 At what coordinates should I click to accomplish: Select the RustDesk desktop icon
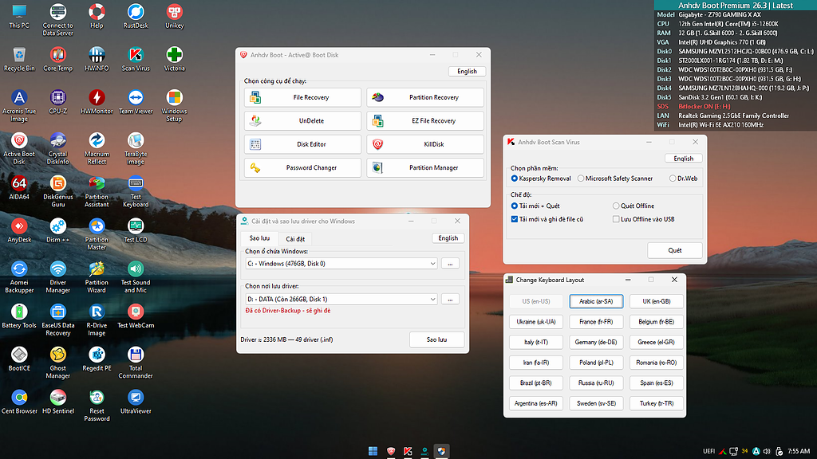(136, 16)
